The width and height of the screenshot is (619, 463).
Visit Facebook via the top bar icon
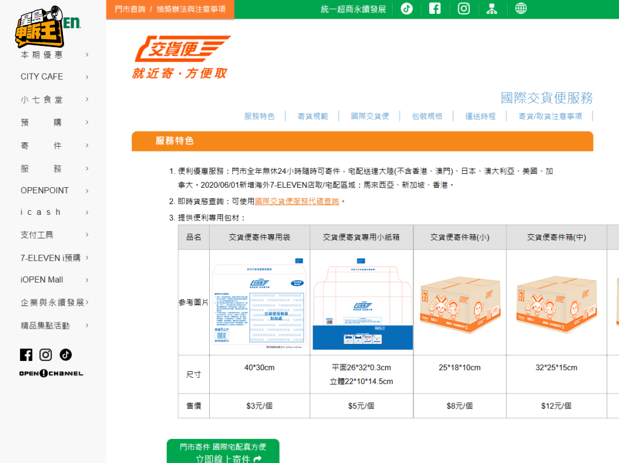[x=435, y=8]
